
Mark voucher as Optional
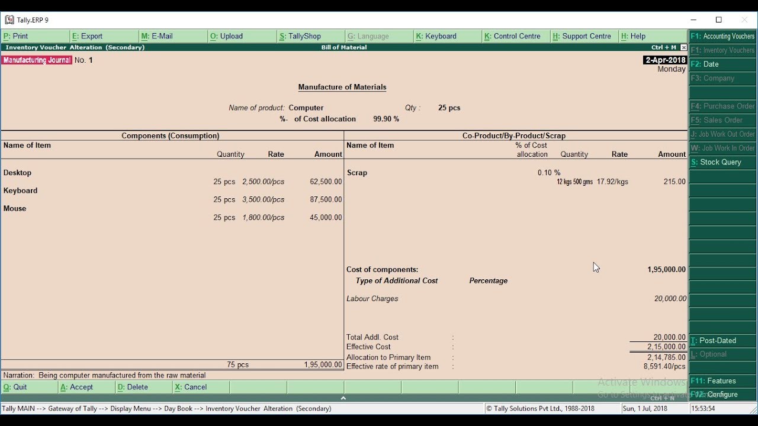[722, 354]
